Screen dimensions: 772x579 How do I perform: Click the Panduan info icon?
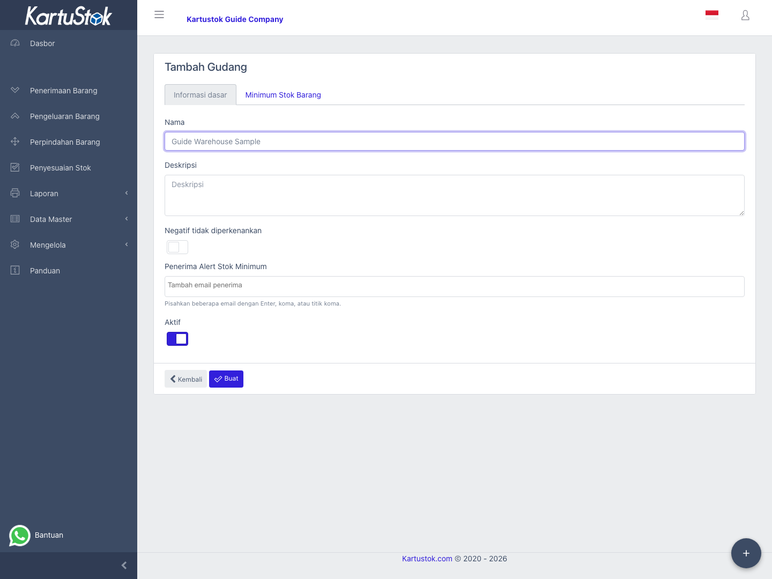[x=15, y=270]
